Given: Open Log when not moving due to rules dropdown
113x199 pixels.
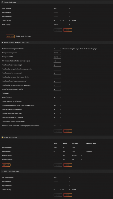Looking at the screenshot, I should click(x=57, y=114).
